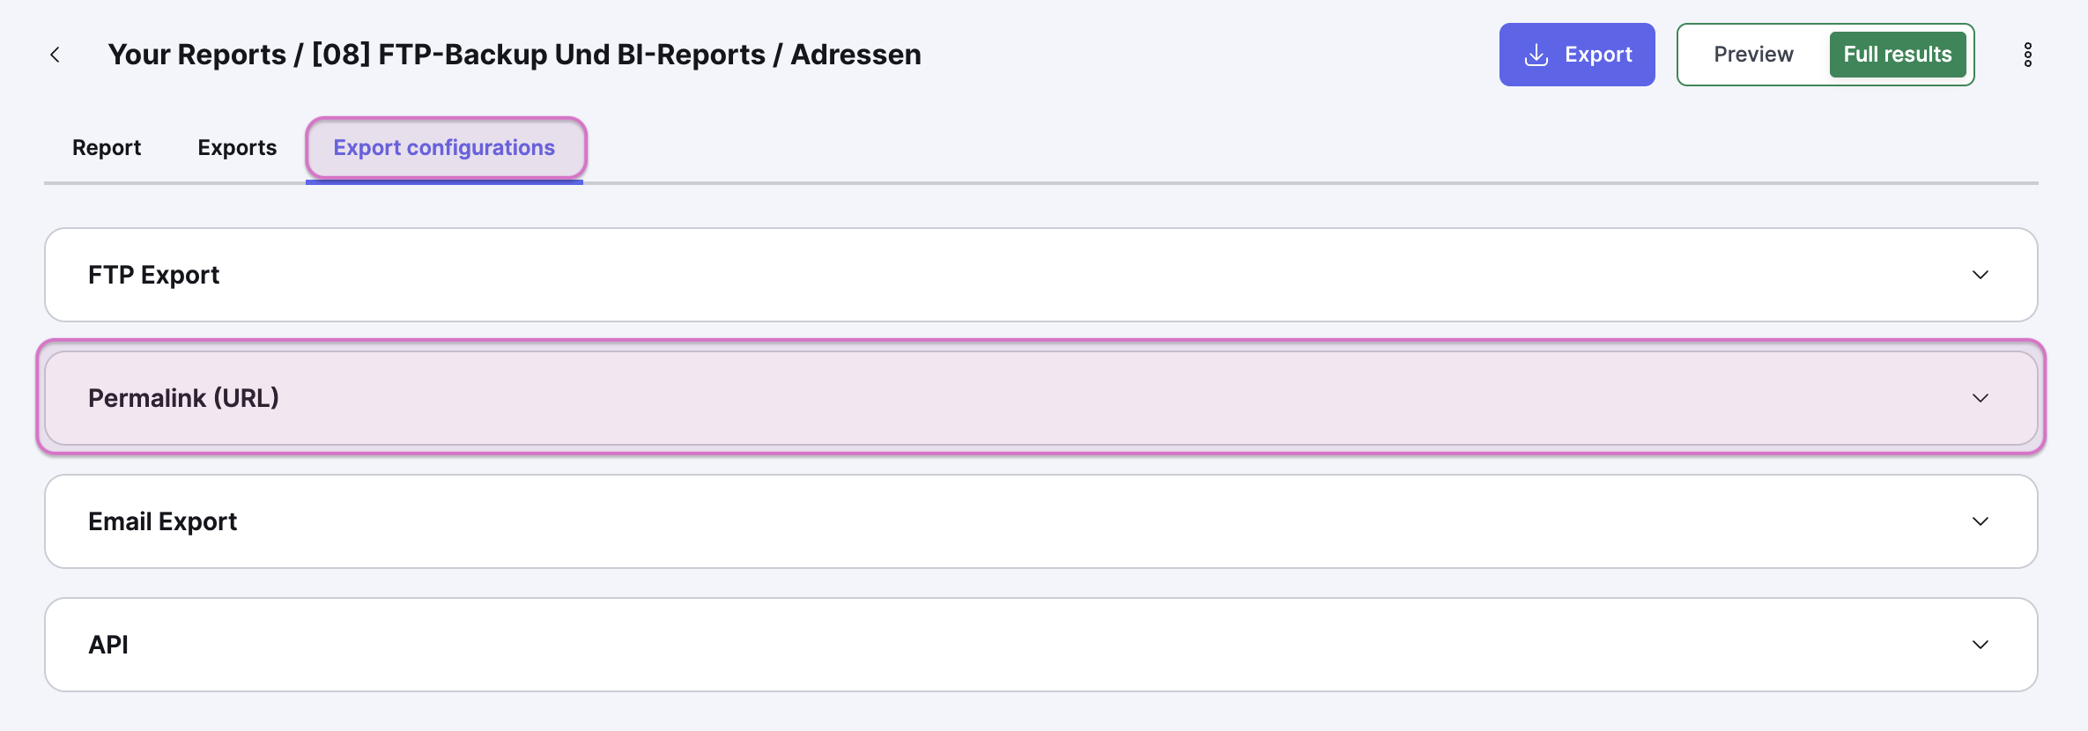Click the Email Export chevron arrow
2088x731 pixels.
pyautogui.click(x=1980, y=521)
